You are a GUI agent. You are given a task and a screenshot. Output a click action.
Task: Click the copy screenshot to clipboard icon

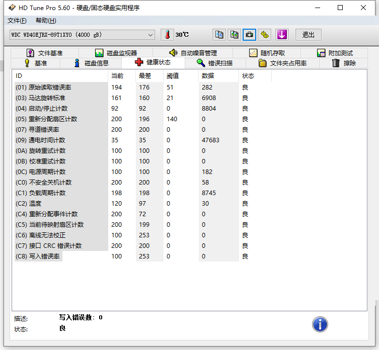pyautogui.click(x=234, y=35)
